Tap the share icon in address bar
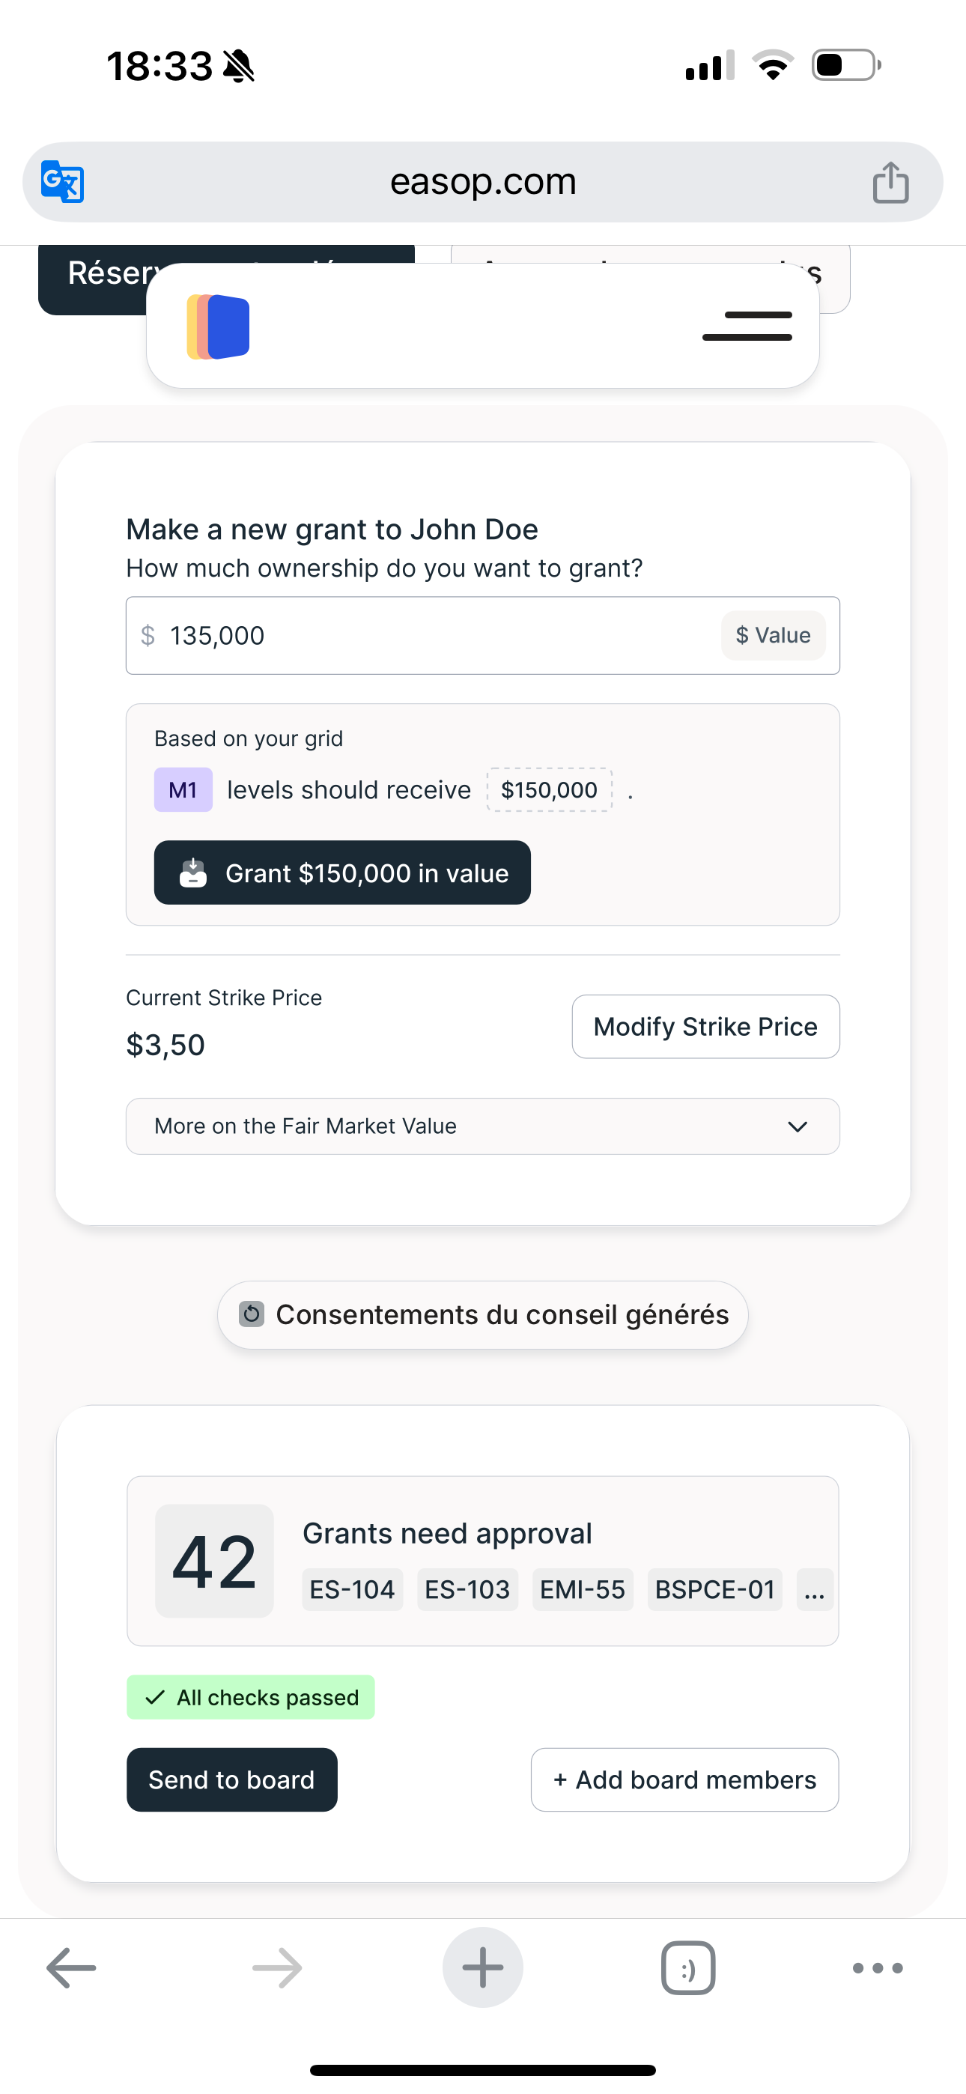This screenshot has height=2094, width=966. (x=890, y=182)
